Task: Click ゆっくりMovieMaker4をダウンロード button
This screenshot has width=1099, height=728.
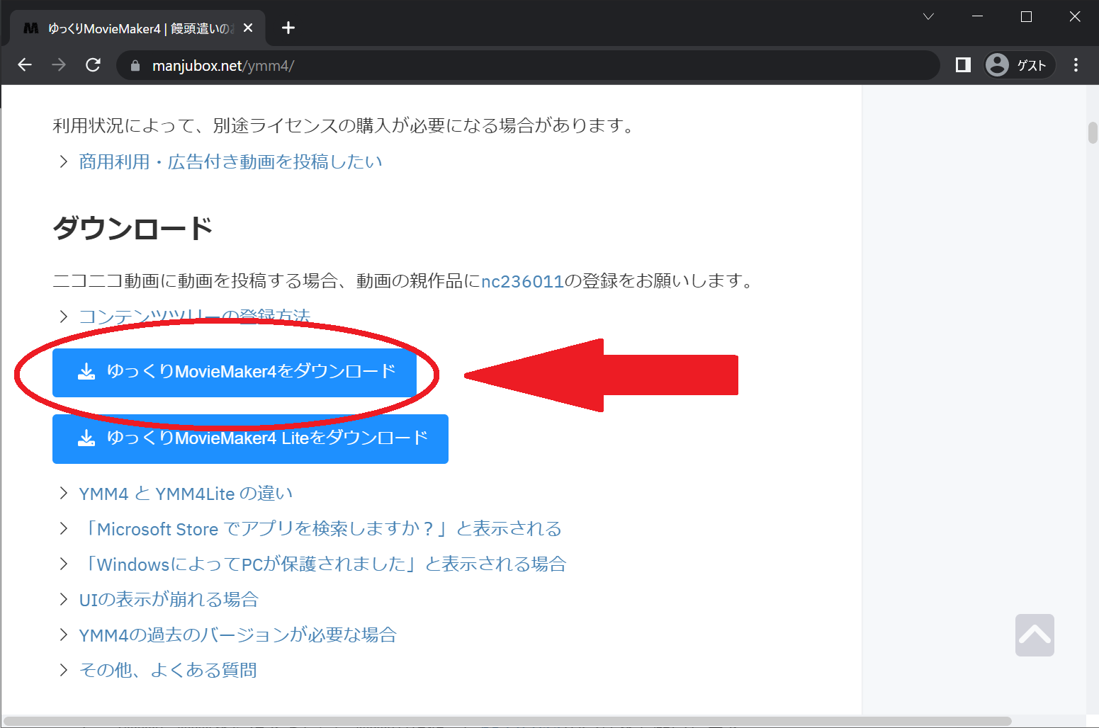Action: pyautogui.click(x=234, y=372)
